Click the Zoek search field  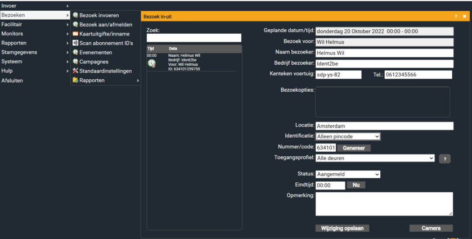pyautogui.click(x=194, y=38)
